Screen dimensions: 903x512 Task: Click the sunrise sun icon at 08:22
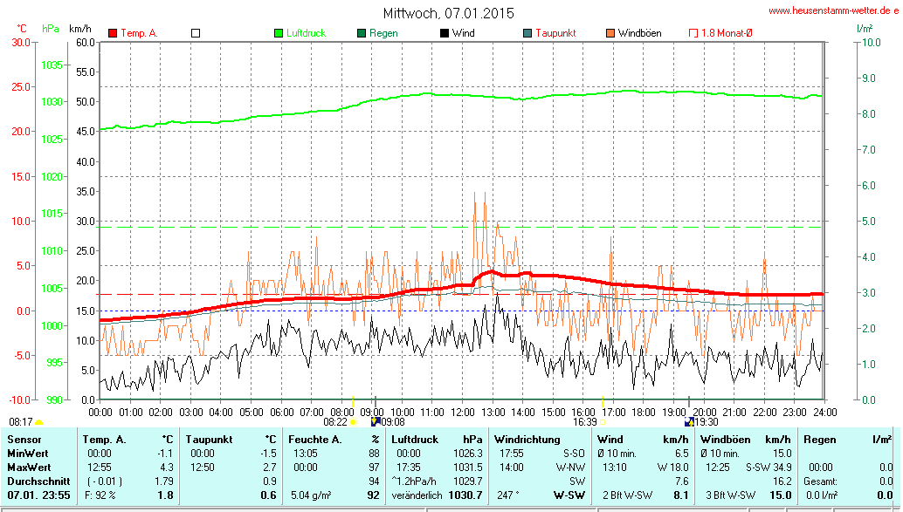click(353, 422)
